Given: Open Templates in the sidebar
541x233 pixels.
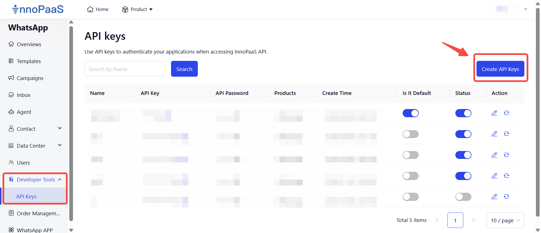Looking at the screenshot, I should 29,61.
